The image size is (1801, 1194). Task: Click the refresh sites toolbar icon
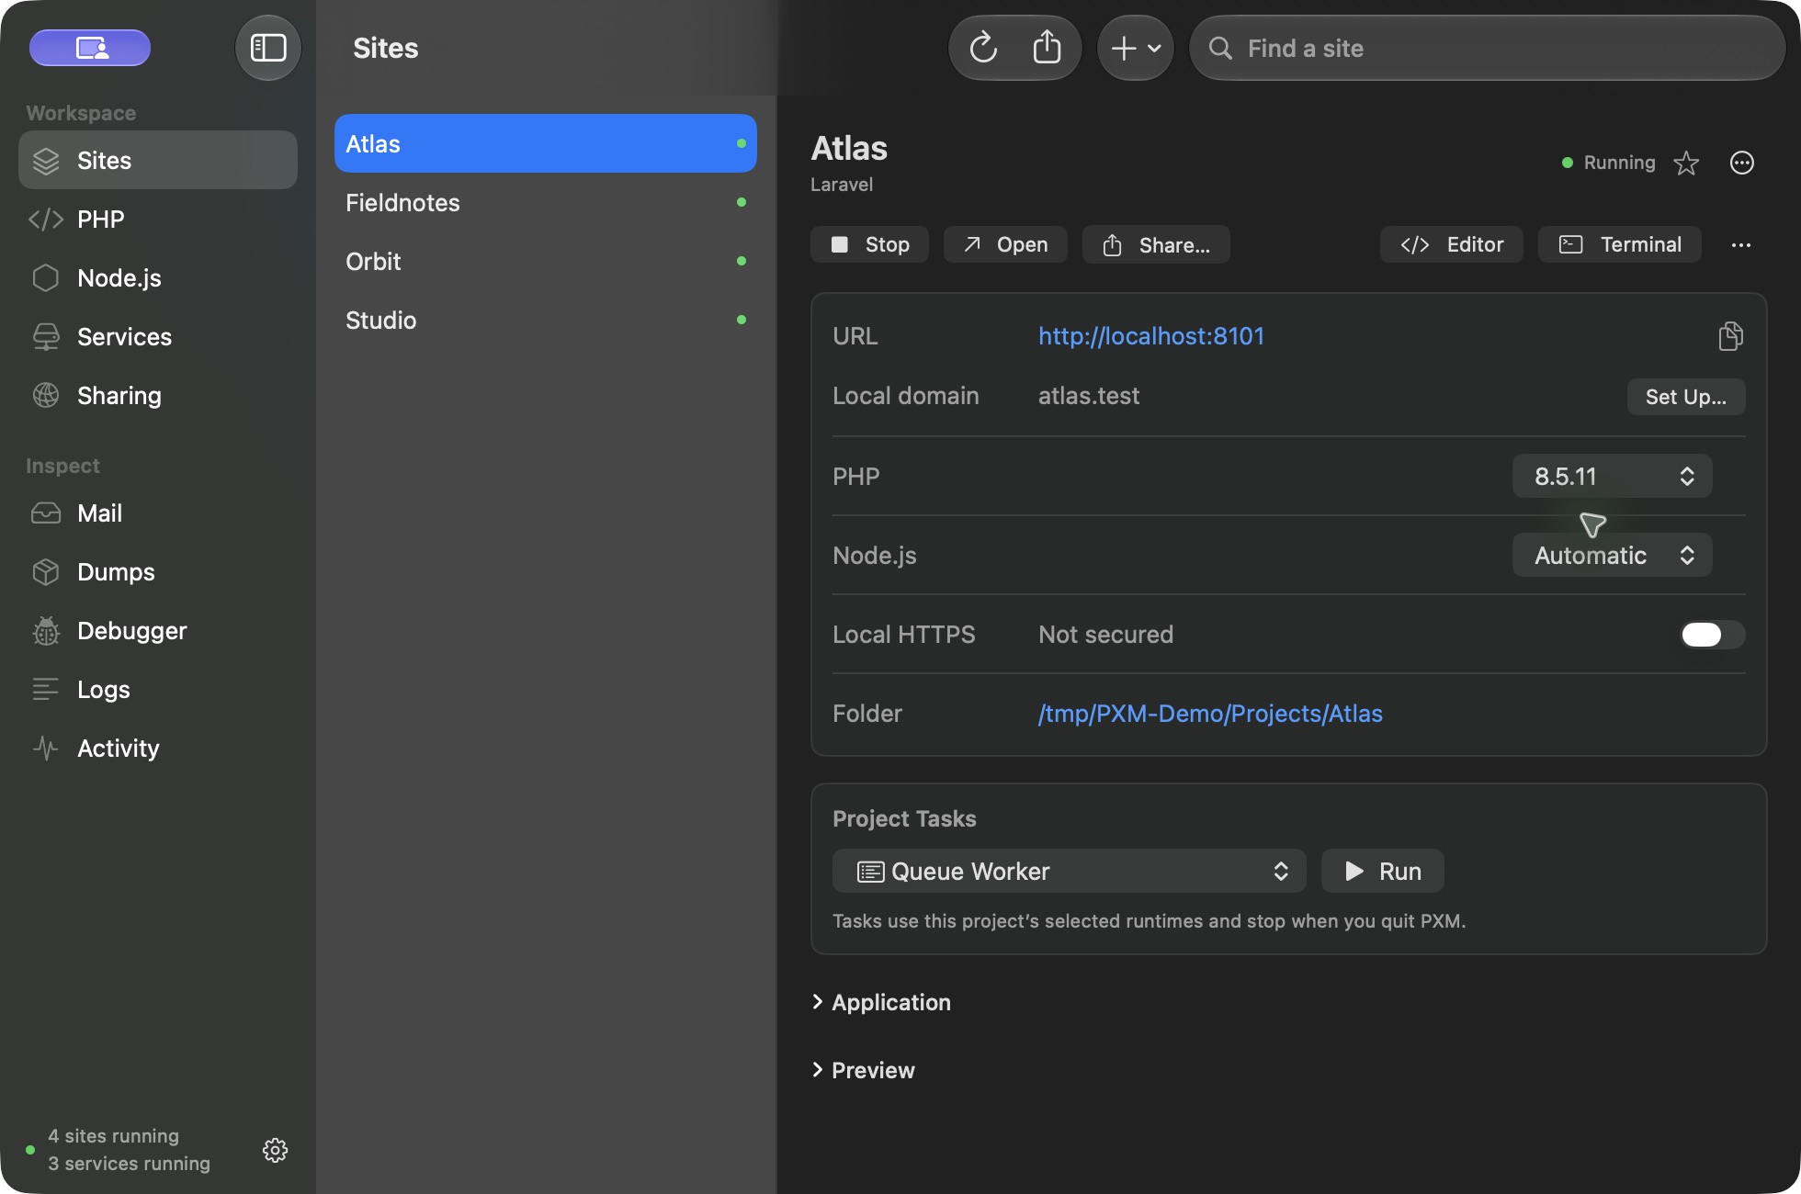pos(983,48)
